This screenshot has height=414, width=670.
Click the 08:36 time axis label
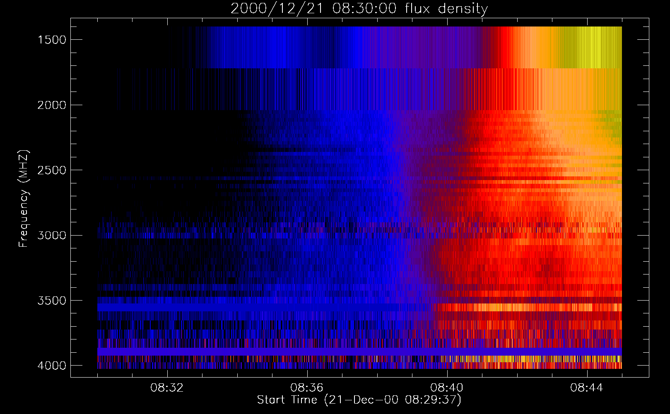(307, 388)
